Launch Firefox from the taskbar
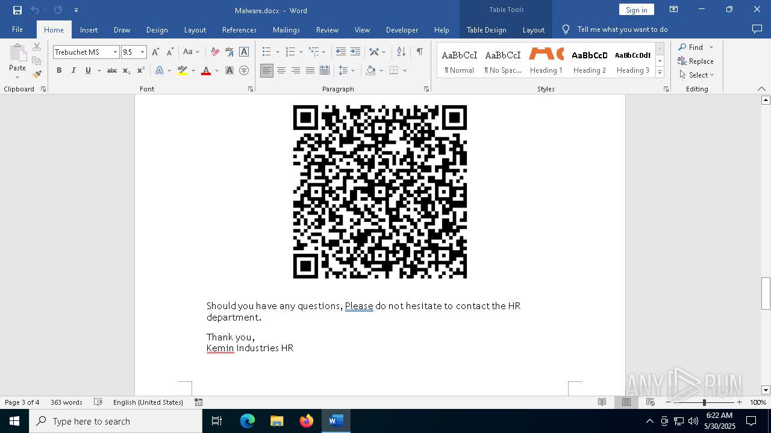 point(307,421)
